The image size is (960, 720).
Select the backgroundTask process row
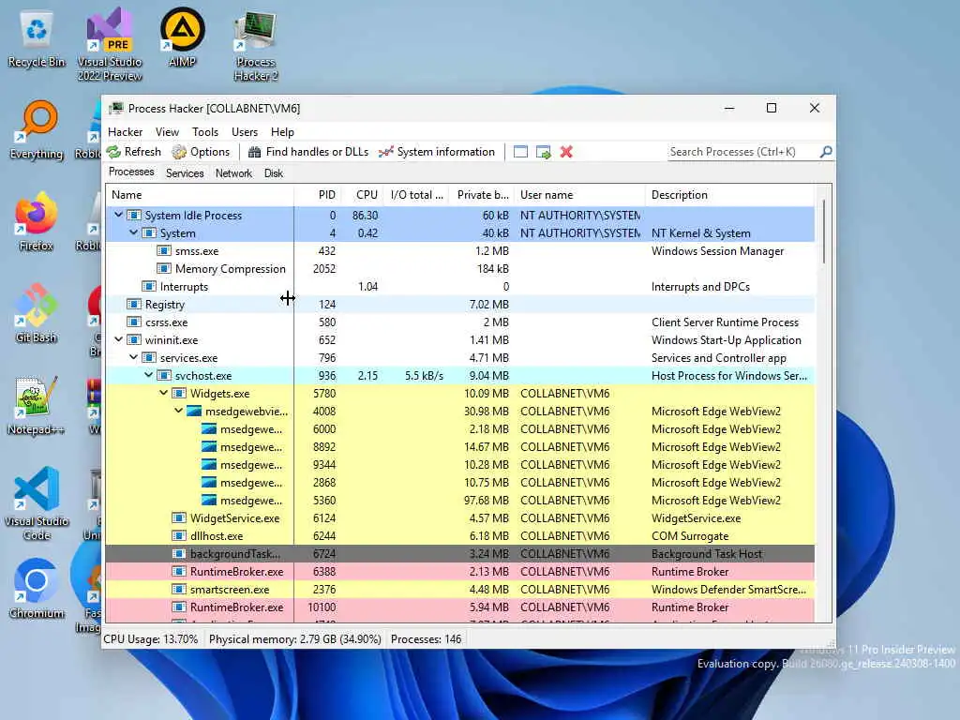(x=459, y=553)
